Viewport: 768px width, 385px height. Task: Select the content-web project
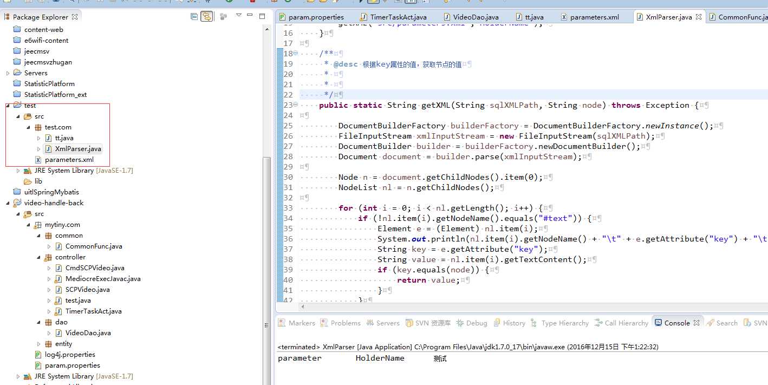point(43,30)
